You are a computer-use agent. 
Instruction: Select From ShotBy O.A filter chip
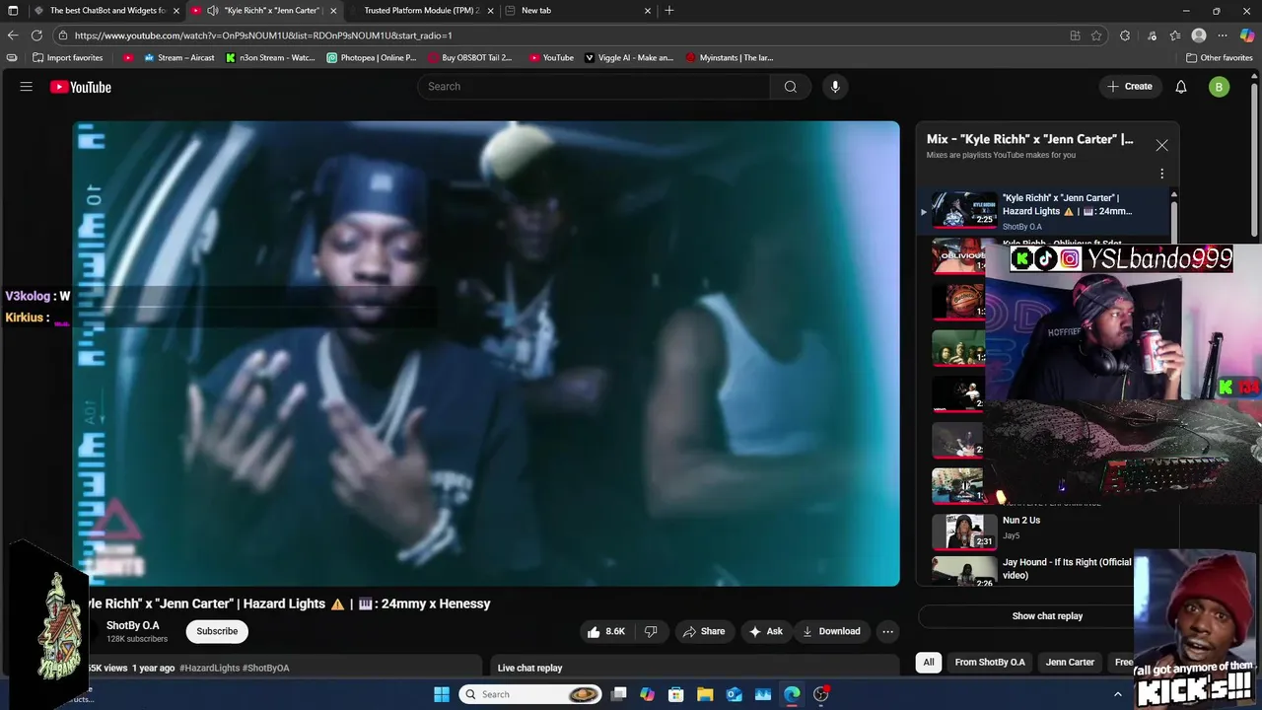click(990, 662)
